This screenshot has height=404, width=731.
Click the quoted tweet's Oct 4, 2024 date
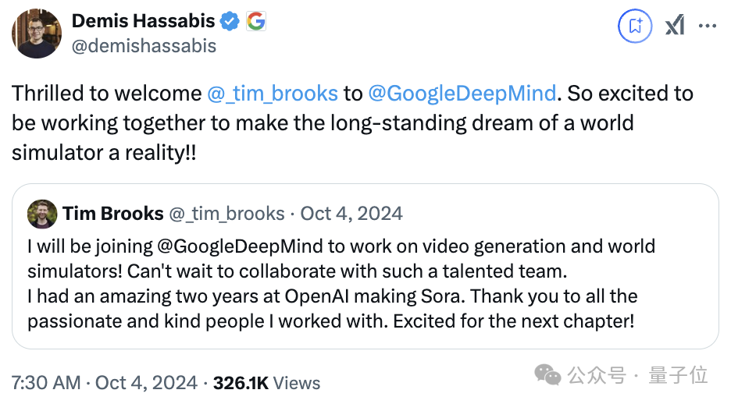tap(352, 213)
